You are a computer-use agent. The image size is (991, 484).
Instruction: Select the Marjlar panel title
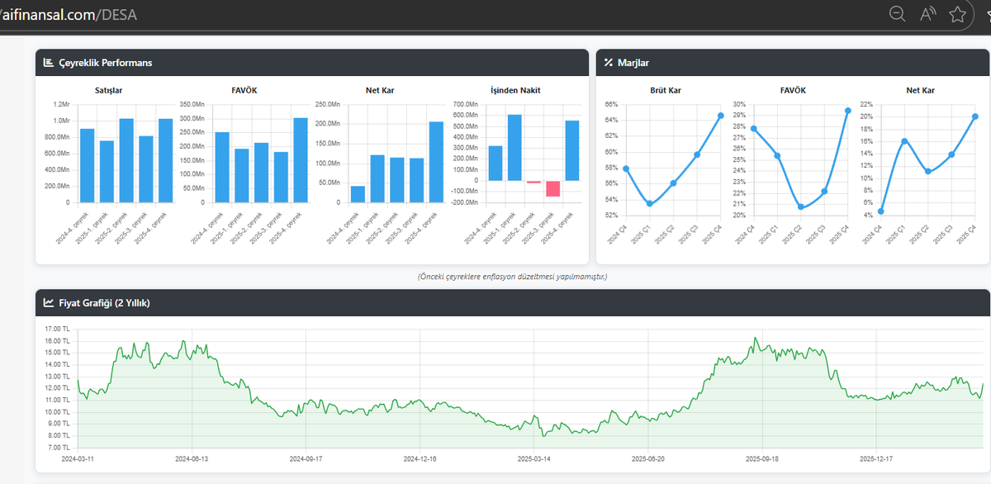coord(634,63)
